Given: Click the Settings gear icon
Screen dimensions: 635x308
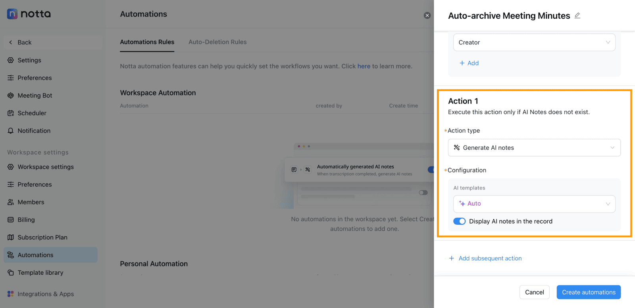Looking at the screenshot, I should pos(11,60).
